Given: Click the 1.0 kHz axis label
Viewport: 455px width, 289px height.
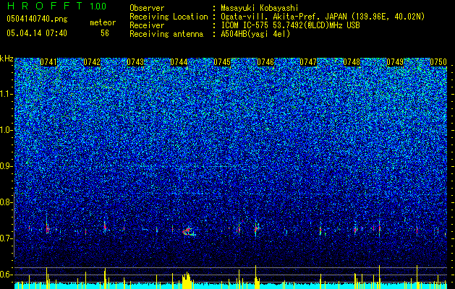Looking at the screenshot, I should coord(6,130).
